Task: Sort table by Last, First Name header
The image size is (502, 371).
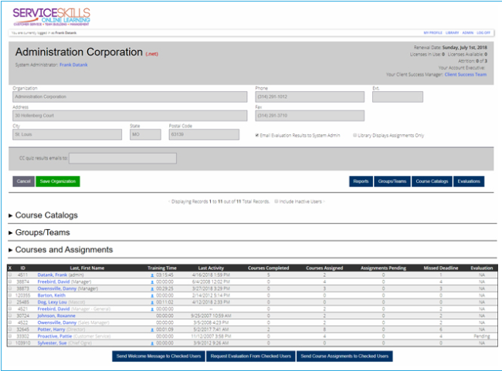Action: point(87,268)
